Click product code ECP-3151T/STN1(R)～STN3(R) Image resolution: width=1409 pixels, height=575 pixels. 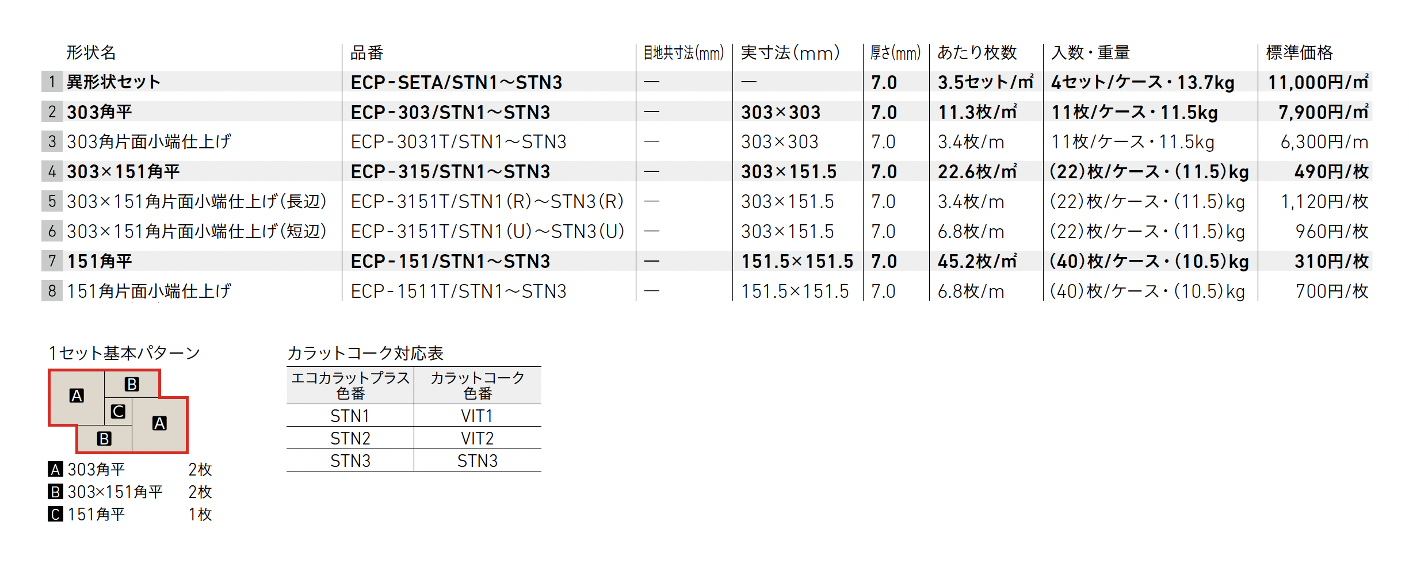click(x=487, y=201)
